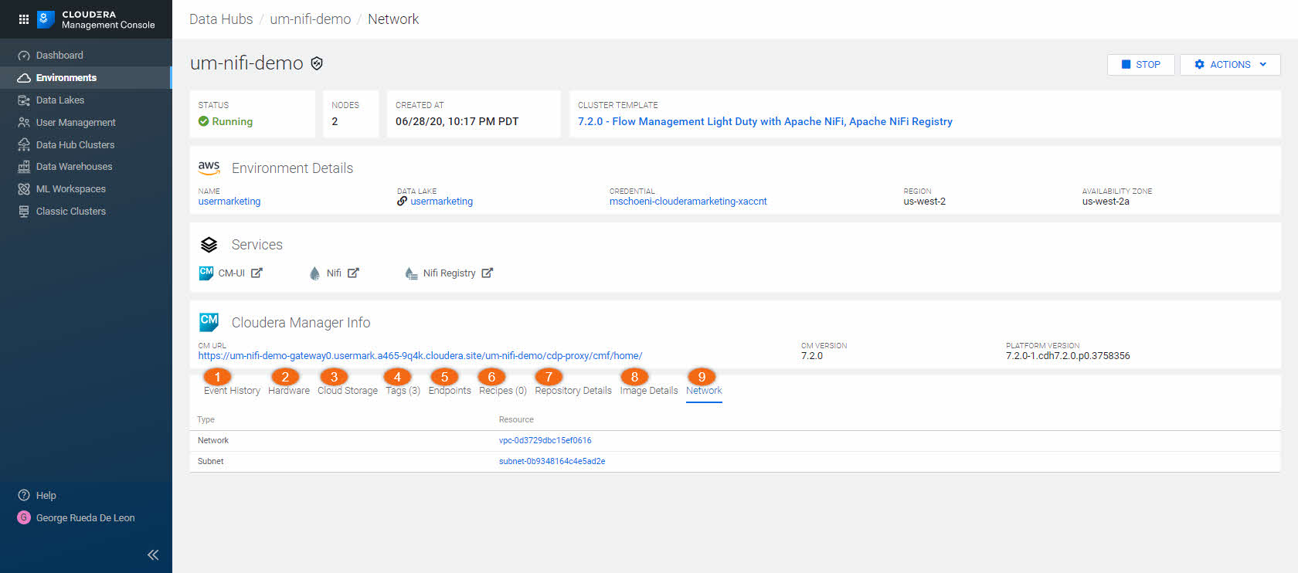Switch to Hardware tab
The height and width of the screenshot is (573, 1298).
[289, 391]
